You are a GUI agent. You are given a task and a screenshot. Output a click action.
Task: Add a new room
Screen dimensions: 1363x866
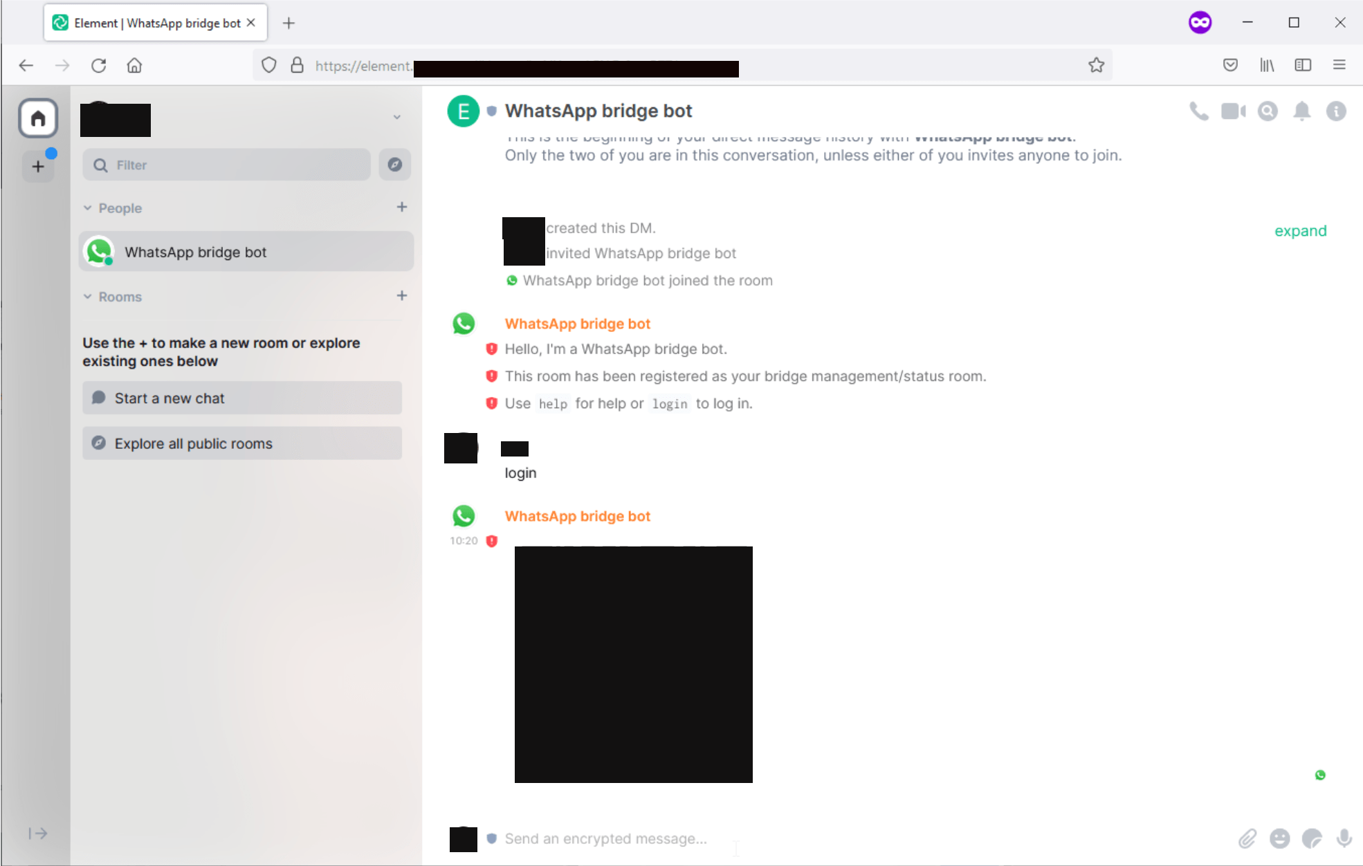[402, 295]
